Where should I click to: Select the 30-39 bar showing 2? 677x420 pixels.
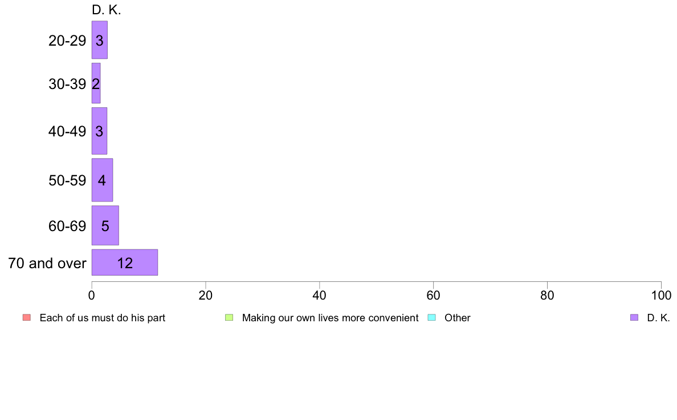(x=96, y=83)
